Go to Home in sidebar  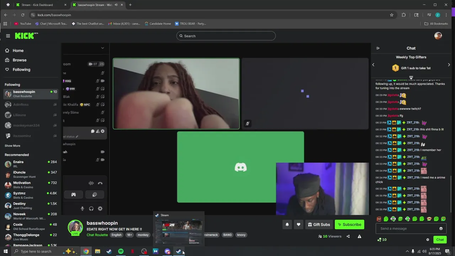[18, 50]
